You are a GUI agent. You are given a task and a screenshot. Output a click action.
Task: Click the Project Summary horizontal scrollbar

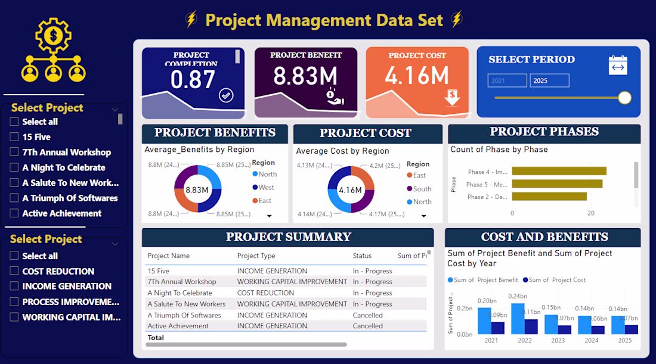[x=246, y=345]
